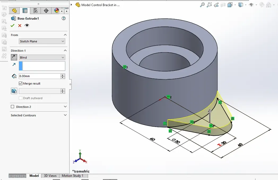This screenshot has width=278, height=180.
Task: Increase draft angle with up spinner
Action: click(x=63, y=90)
